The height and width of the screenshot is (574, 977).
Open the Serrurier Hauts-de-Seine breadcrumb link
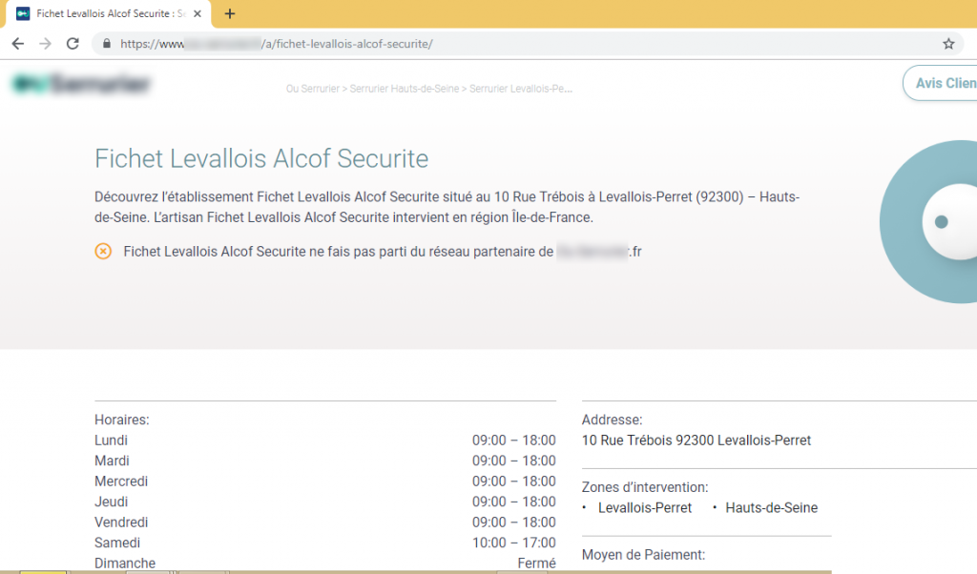coord(404,89)
